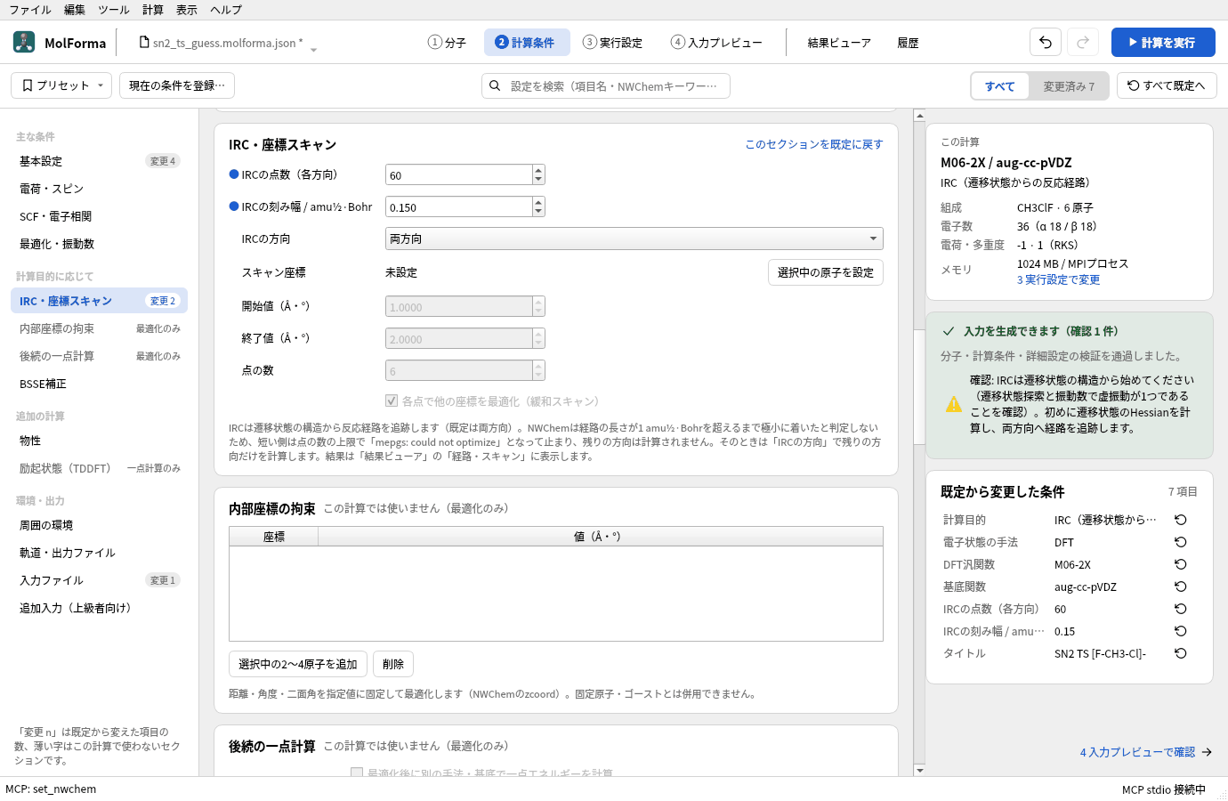Revert タイトル with its reset icon

[1180, 653]
